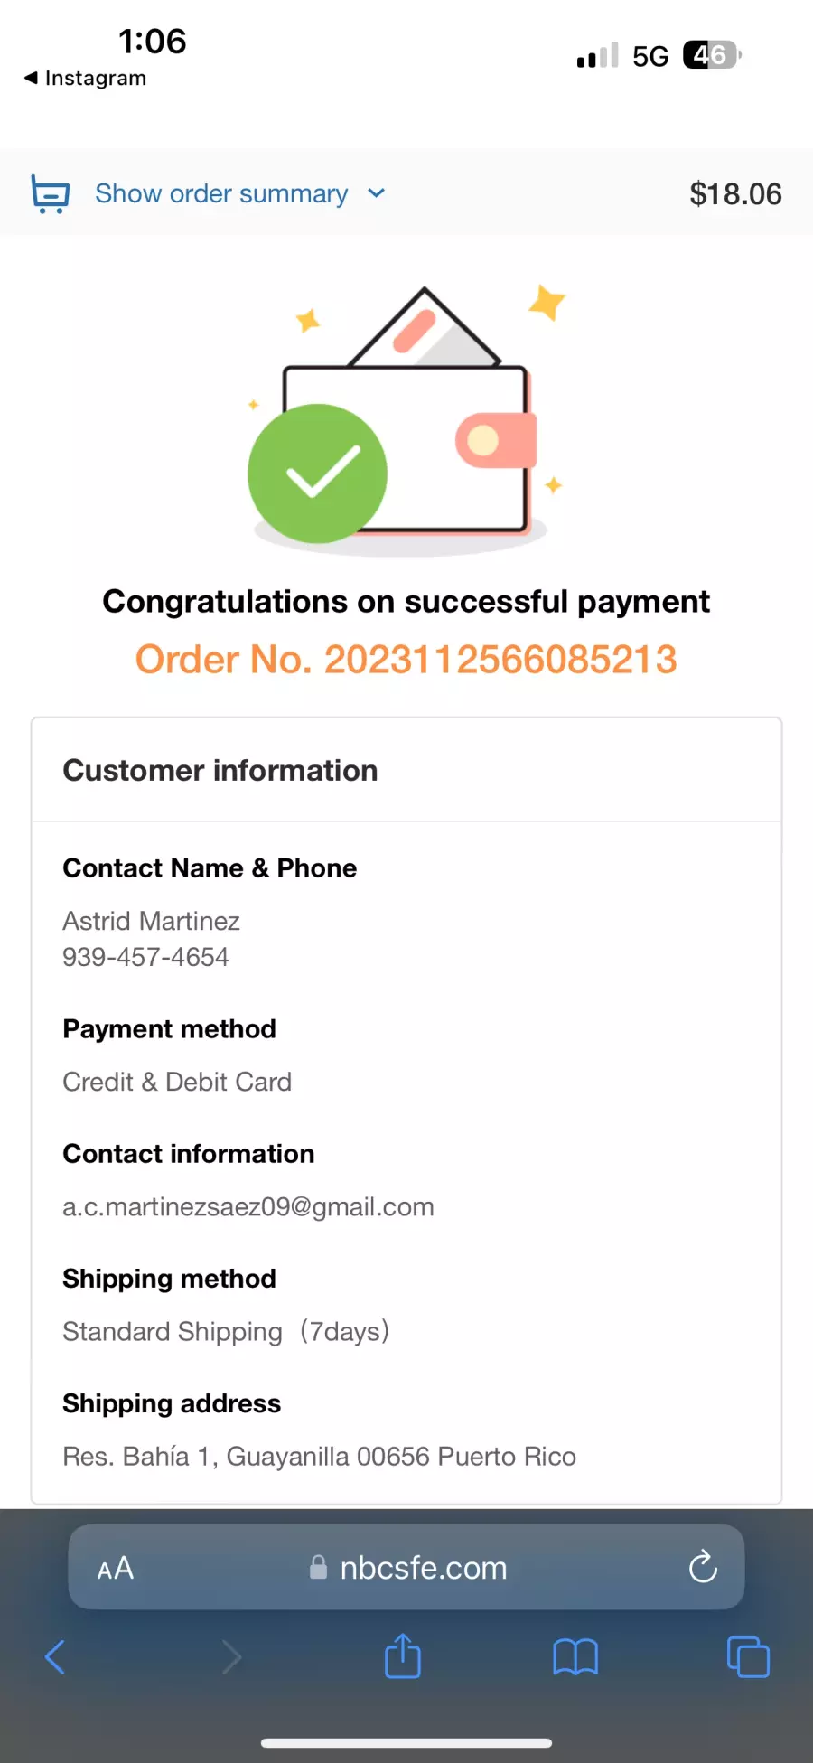Tap the nbcsfe.com address bar
The width and height of the screenshot is (813, 1763).
[406, 1567]
